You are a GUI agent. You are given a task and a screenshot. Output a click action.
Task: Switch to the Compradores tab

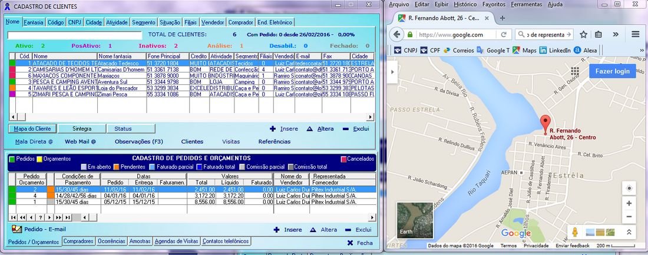click(x=78, y=241)
